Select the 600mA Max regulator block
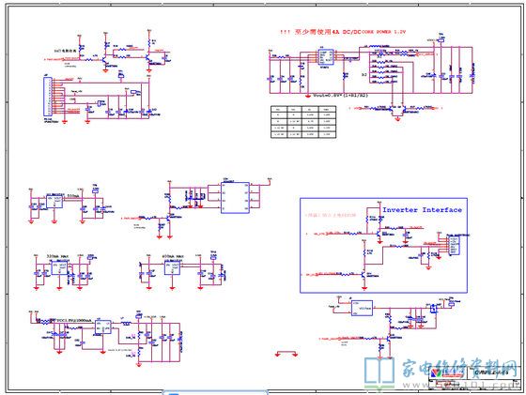The height and width of the screenshot is (395, 526). 172,268
